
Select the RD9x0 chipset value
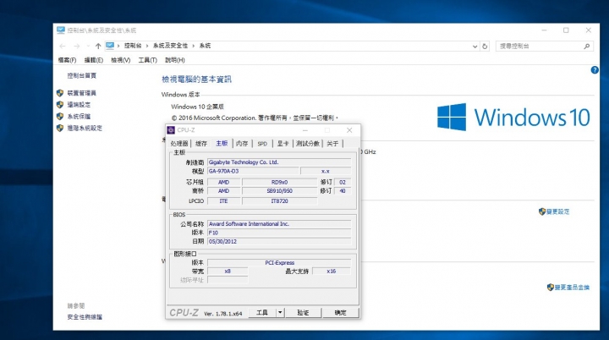click(280, 182)
